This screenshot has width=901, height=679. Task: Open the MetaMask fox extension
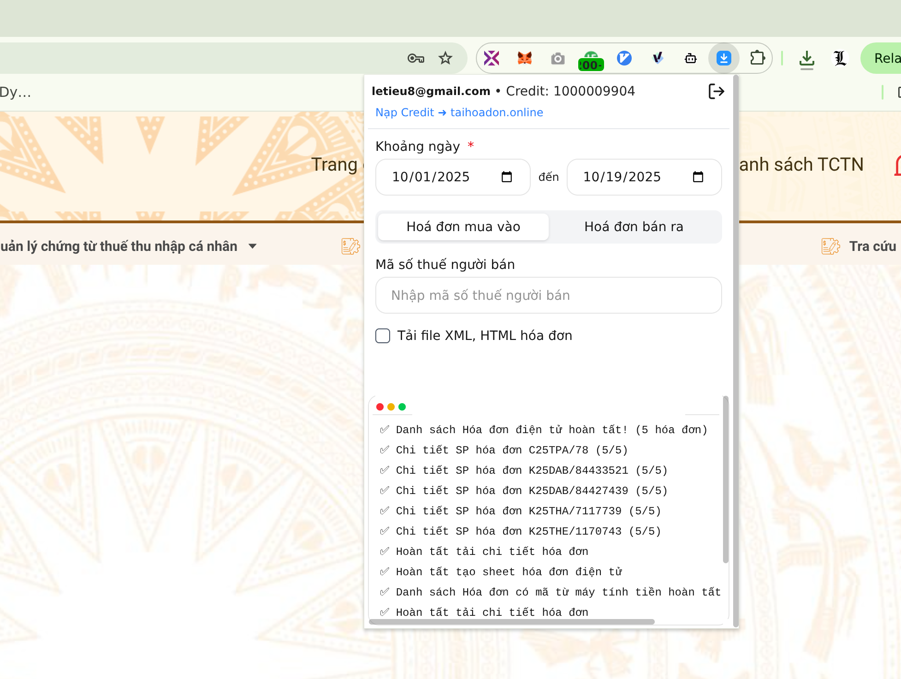[x=525, y=58]
